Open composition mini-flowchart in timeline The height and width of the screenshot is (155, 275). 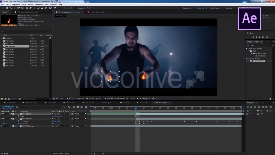(x=64, y=107)
